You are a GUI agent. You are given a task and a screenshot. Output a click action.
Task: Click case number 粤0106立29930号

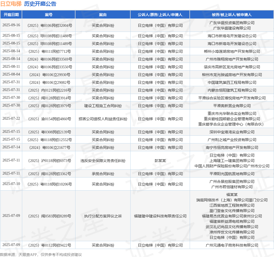click(x=50, y=75)
